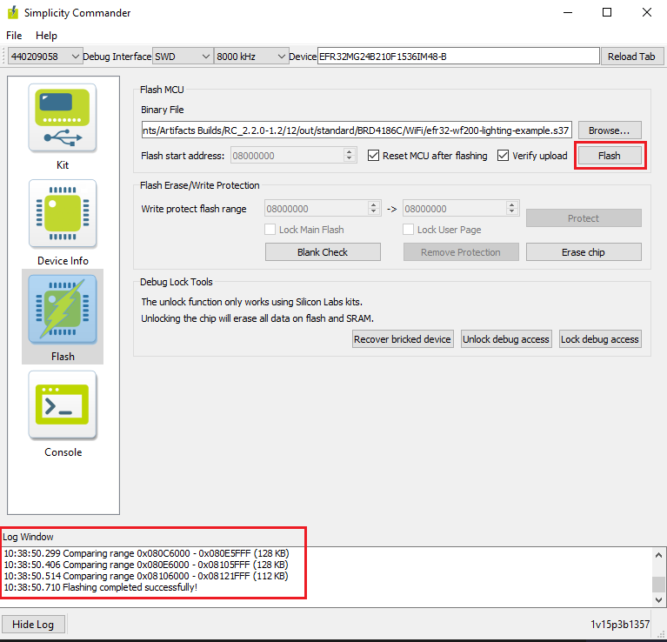This screenshot has width=667, height=642.
Task: Click the Binary File path field
Action: click(357, 130)
